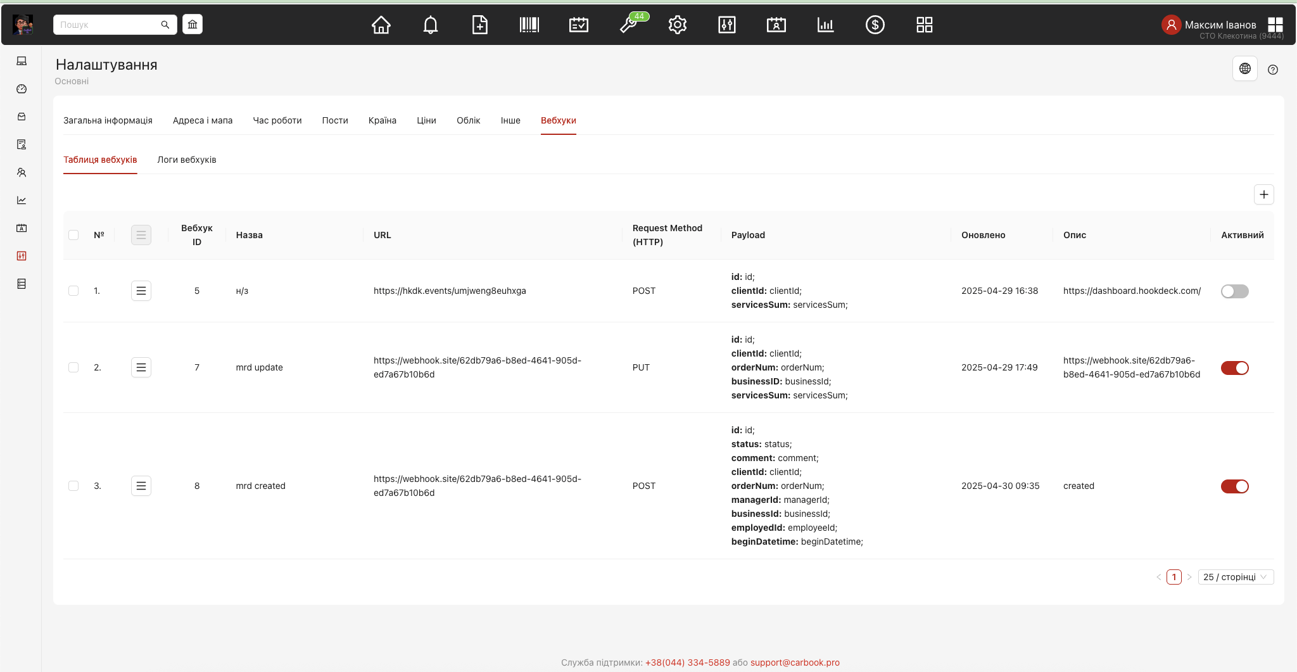Open the header row actions menu
The height and width of the screenshot is (672, 1297).
click(x=141, y=235)
